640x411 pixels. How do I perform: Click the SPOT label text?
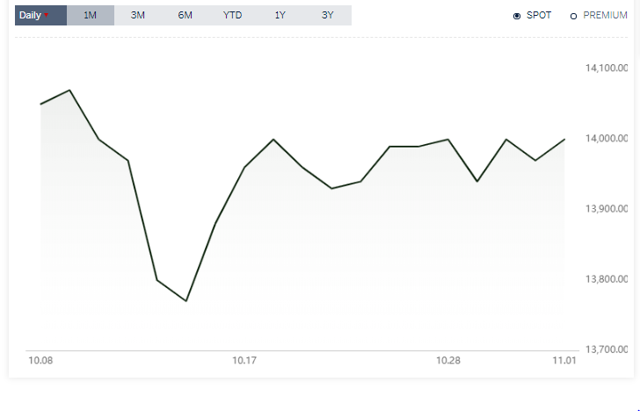539,16
